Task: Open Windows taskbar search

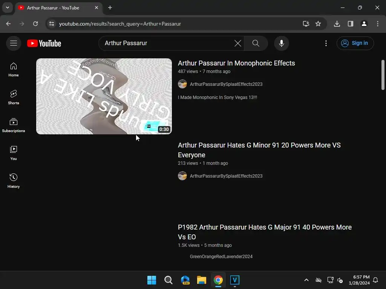Action: tap(168, 280)
